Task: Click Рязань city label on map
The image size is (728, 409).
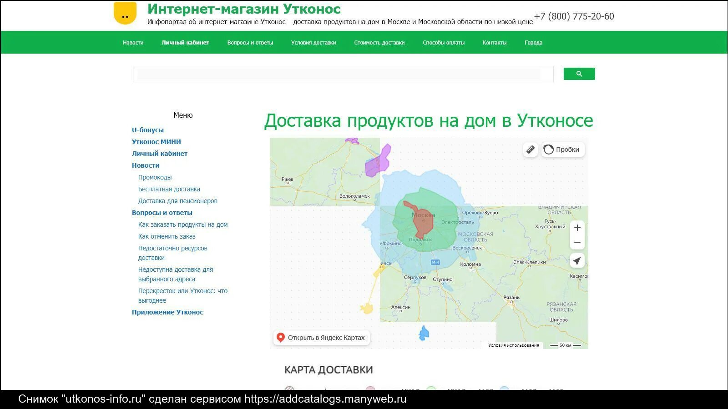Action: (x=511, y=298)
